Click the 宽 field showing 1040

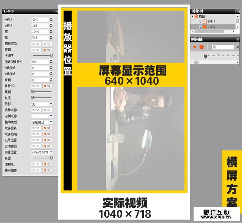pyautogui.click(x=40, y=32)
